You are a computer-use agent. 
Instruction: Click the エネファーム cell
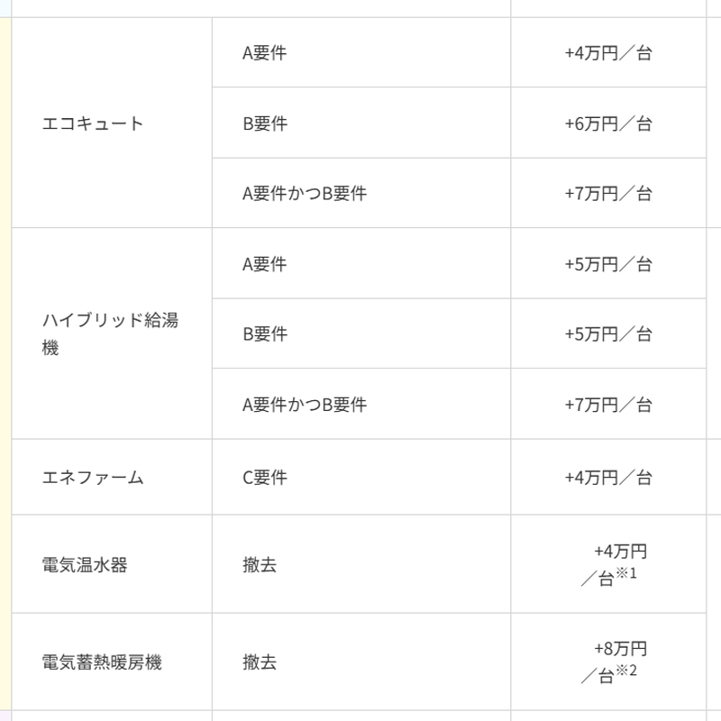[112, 478]
